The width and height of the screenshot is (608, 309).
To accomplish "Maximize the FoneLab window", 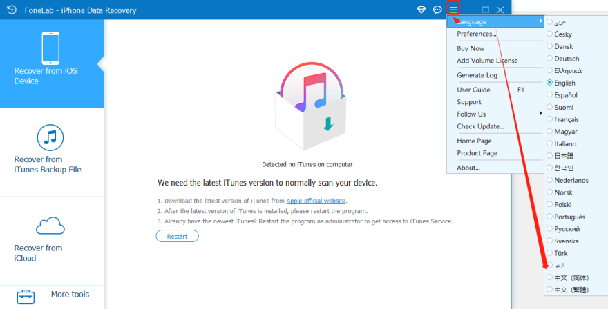I will pyautogui.click(x=486, y=10).
